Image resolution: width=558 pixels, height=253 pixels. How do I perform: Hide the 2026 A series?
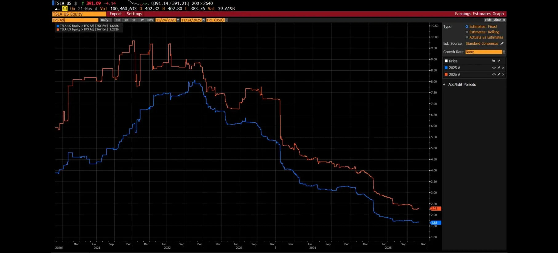(x=494, y=75)
